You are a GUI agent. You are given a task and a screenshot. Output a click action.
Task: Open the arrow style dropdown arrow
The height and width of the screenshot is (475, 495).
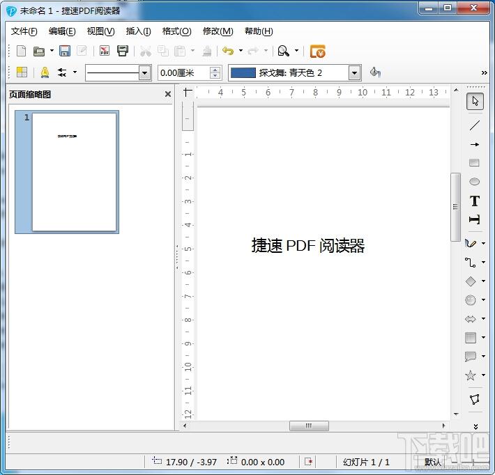(x=75, y=72)
